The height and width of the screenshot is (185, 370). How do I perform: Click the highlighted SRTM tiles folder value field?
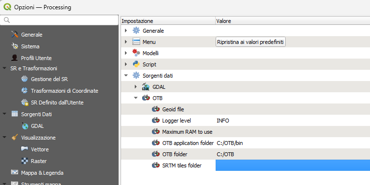(x=293, y=165)
